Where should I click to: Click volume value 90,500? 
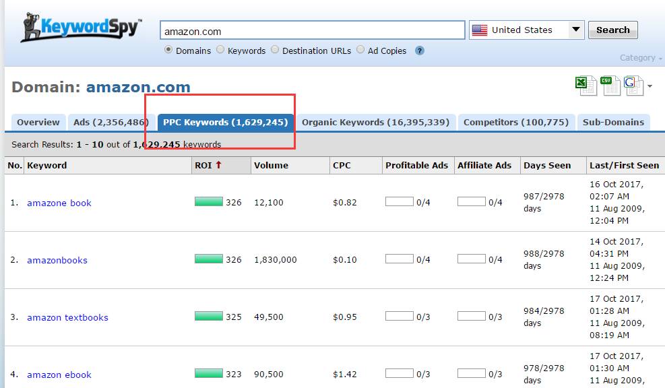[x=268, y=374]
